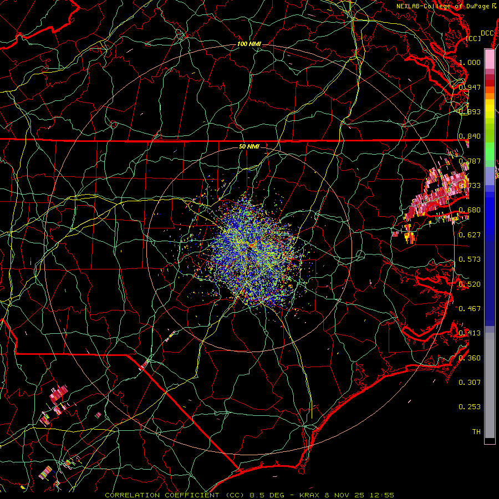Click the DCC [CC] legend heading
499x499 pixels.
[480, 35]
